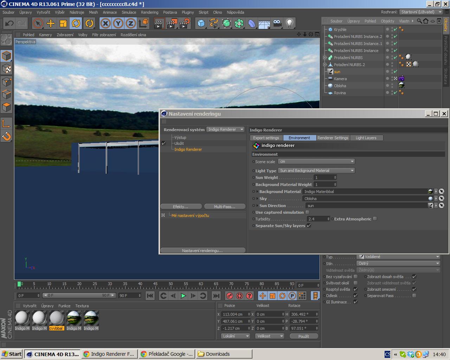Switch to Light Layers tab
The image size is (450, 360).
coord(366,138)
